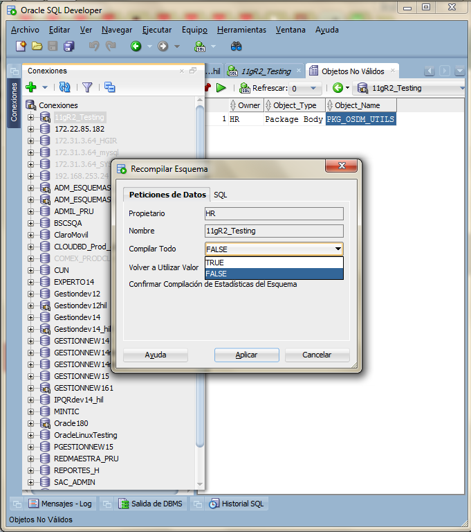Click the Save diskette toolbar icon
The image size is (471, 532).
tap(53, 46)
